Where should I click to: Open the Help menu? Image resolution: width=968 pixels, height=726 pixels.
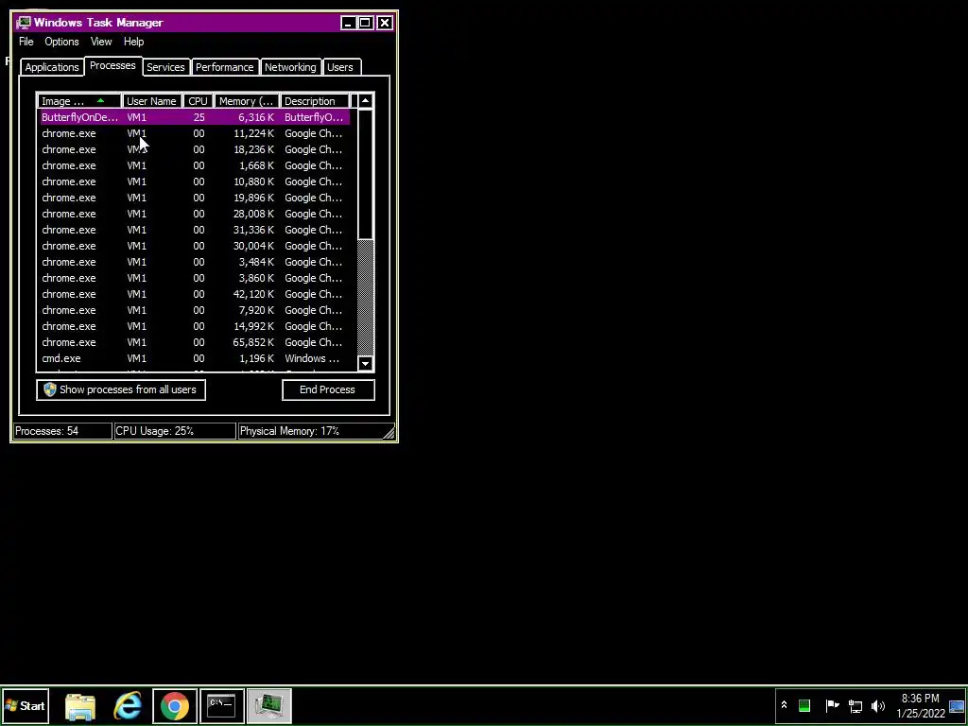(x=133, y=42)
